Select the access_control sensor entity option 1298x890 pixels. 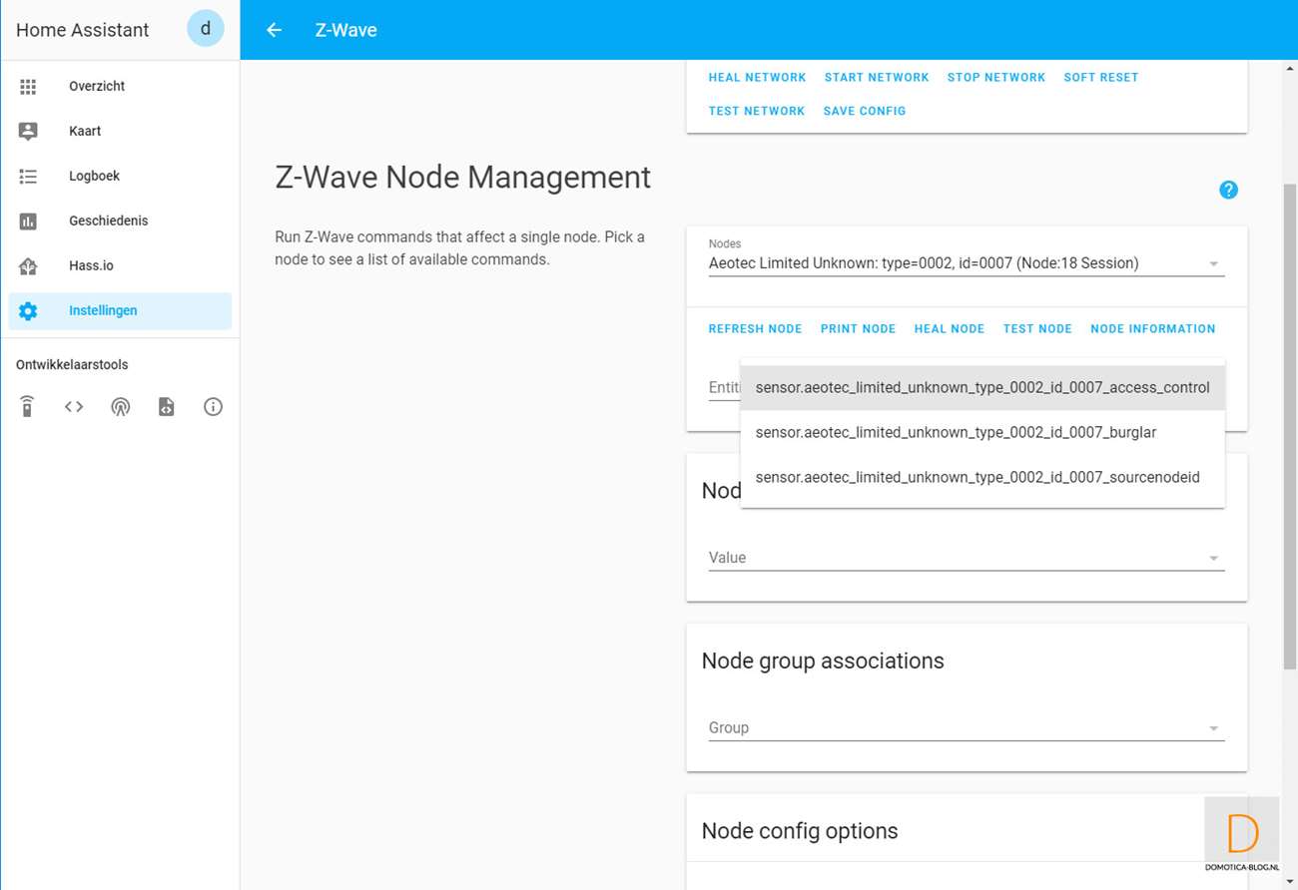[981, 387]
